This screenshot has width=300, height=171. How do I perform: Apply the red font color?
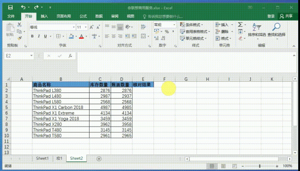(82, 36)
